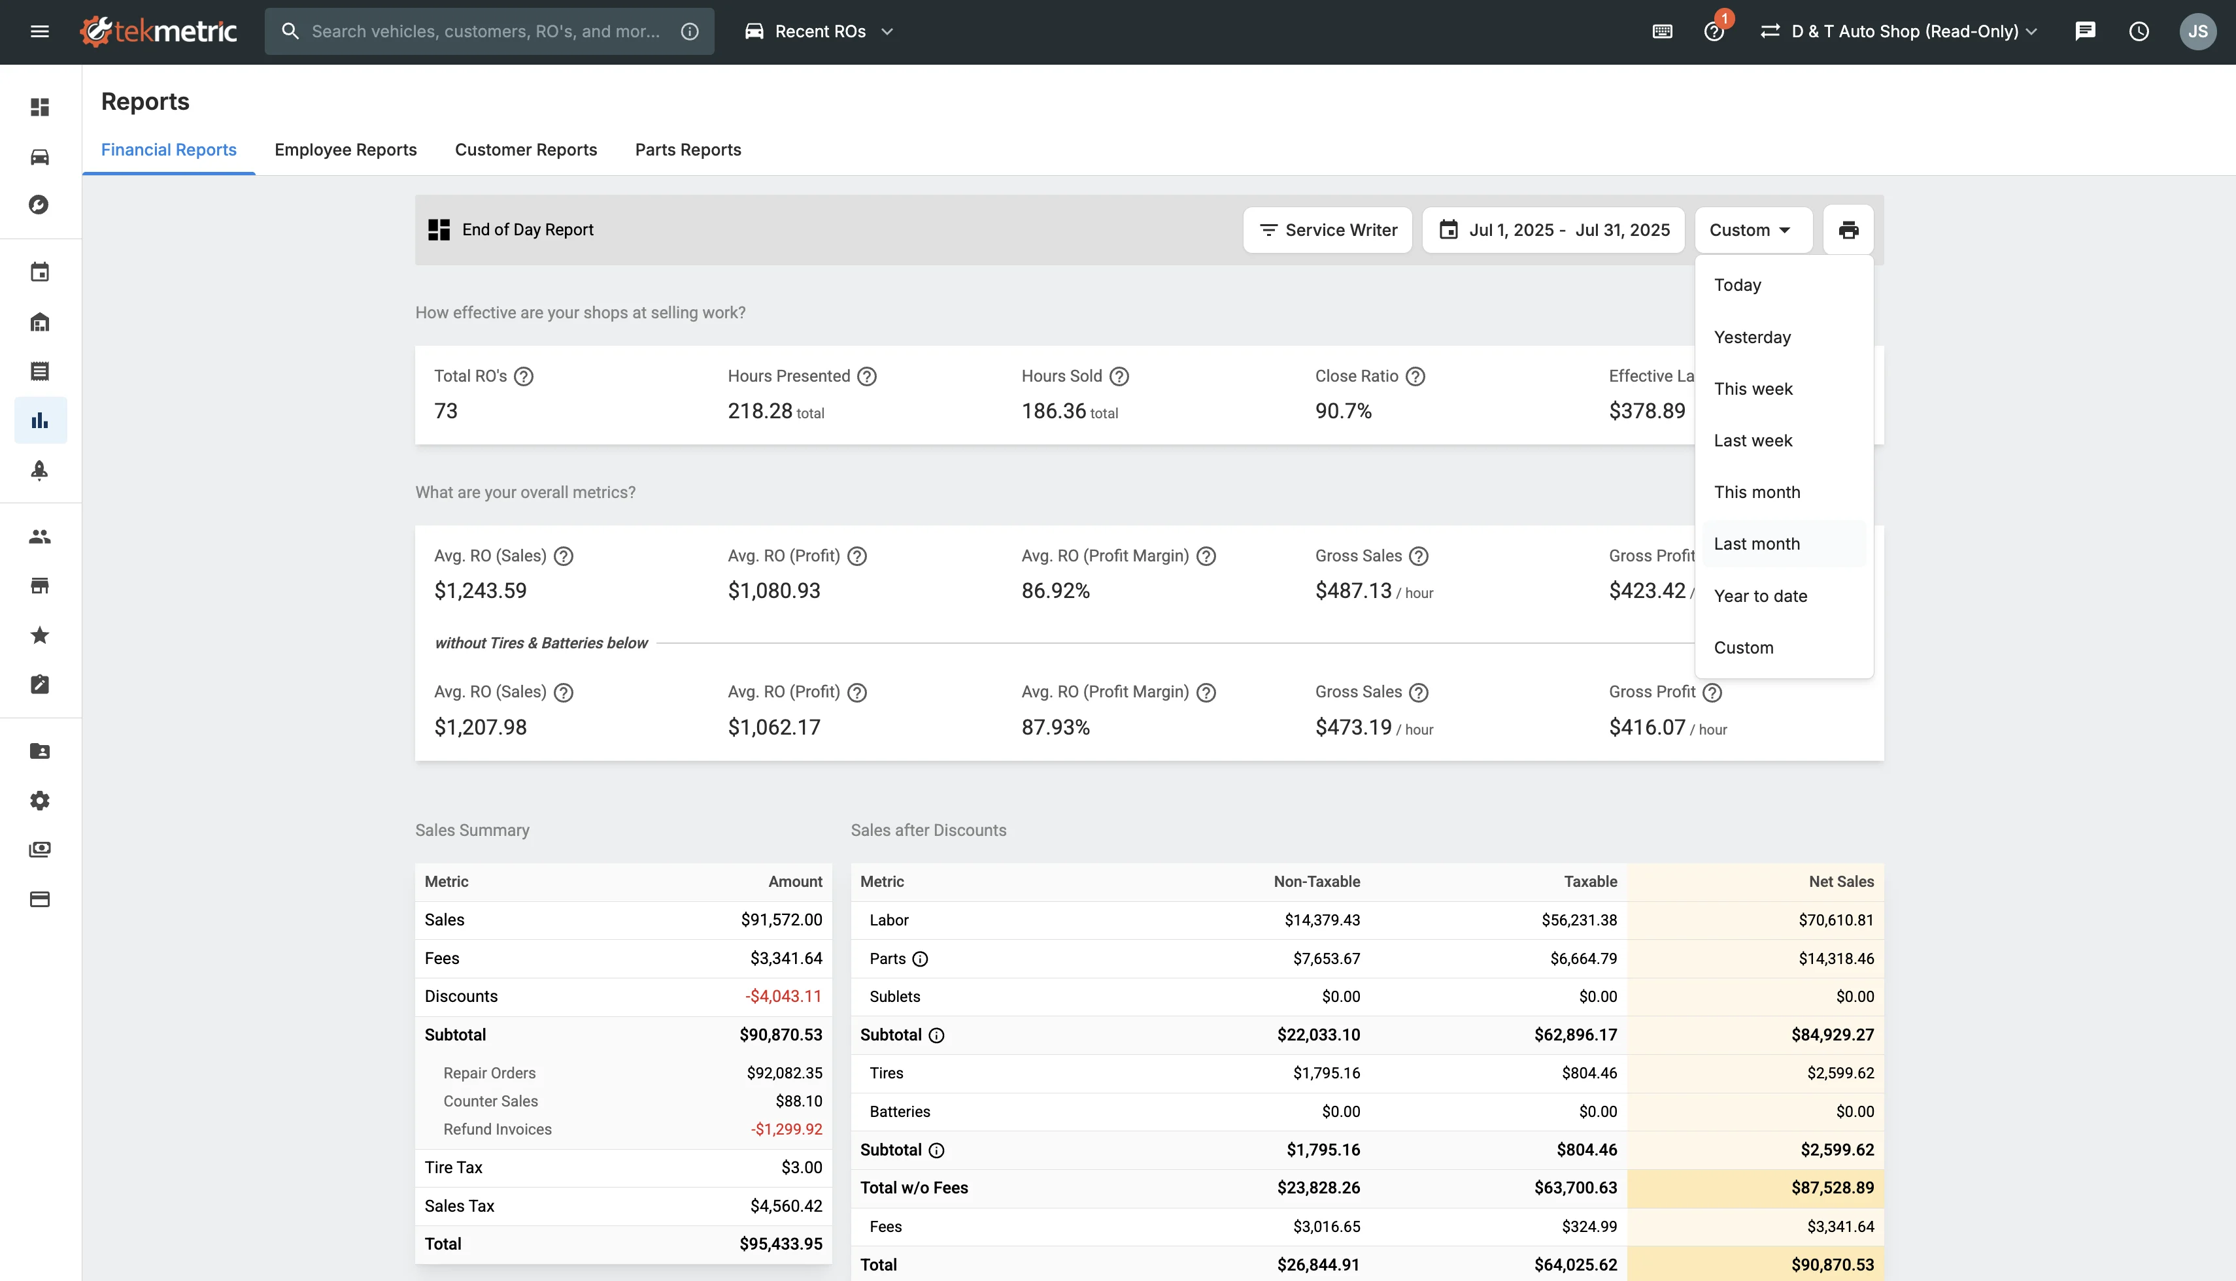Switch to the Employee Reports tab
The height and width of the screenshot is (1281, 2236).
pos(345,150)
